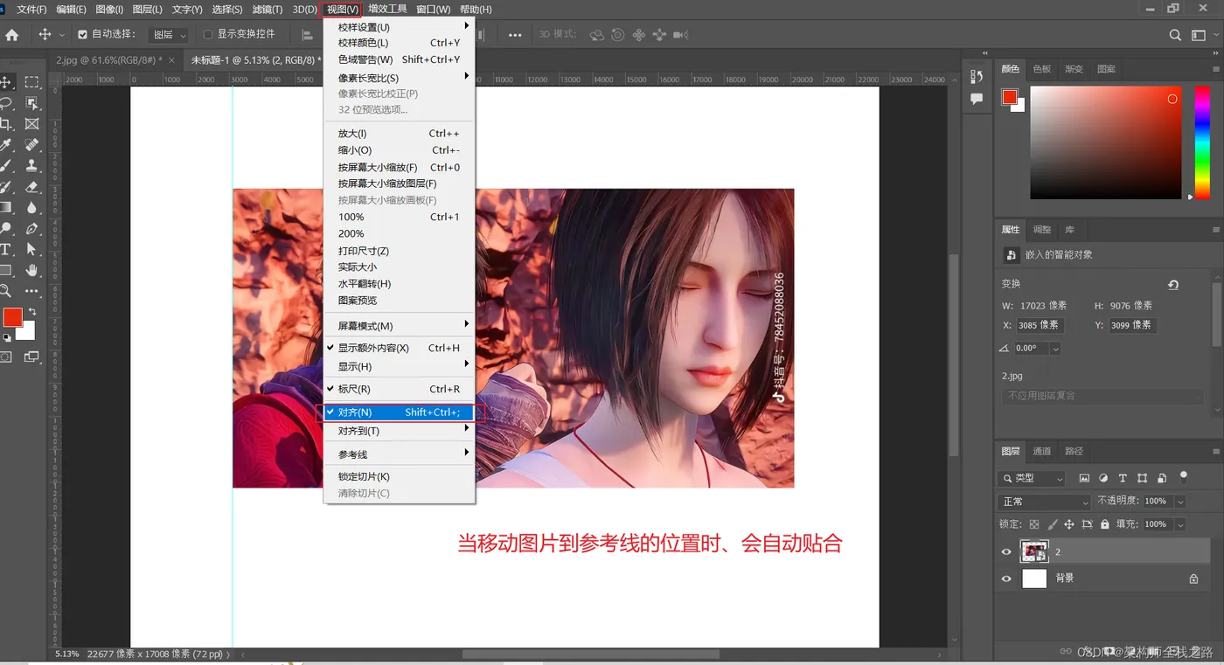Viewport: 1224px width, 665px height.
Task: Hide layer 2 using its eye icon
Action: click(1006, 552)
